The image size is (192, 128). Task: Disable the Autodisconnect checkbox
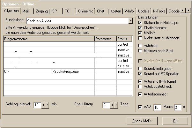tap(140, 94)
